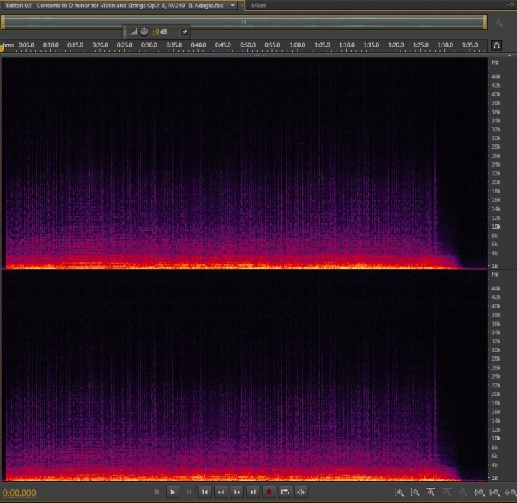517x503 pixels.
Task: Click the Play button in transport
Action: (x=172, y=492)
